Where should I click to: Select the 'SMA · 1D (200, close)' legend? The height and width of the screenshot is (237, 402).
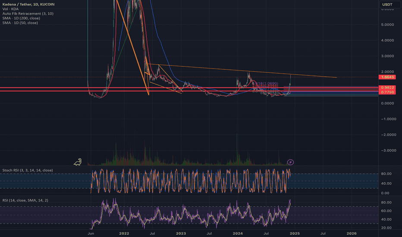click(21, 18)
